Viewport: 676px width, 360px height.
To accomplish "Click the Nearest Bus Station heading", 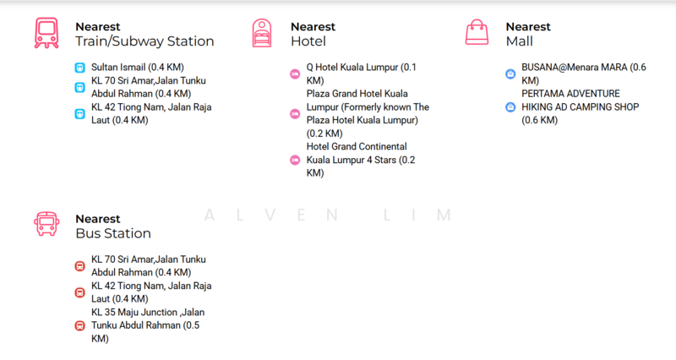I will (113, 226).
